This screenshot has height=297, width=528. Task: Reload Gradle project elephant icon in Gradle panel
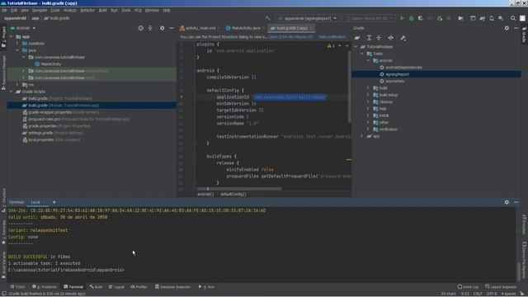coord(357,38)
